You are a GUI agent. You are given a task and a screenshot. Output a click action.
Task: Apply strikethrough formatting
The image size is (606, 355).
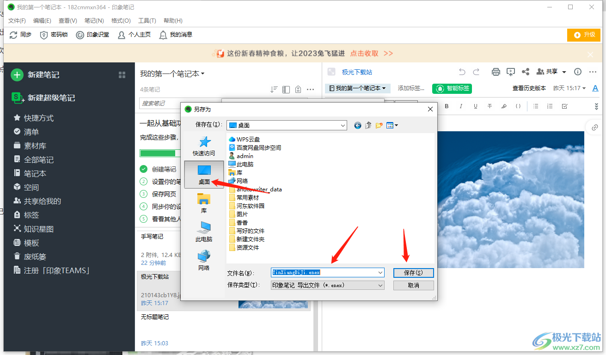click(490, 106)
